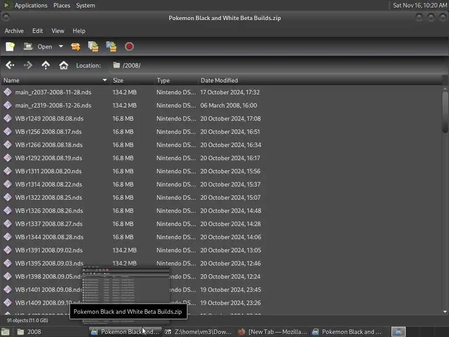Click the date 06 March 2008, 16:00
The height and width of the screenshot is (337, 449).
point(228,105)
